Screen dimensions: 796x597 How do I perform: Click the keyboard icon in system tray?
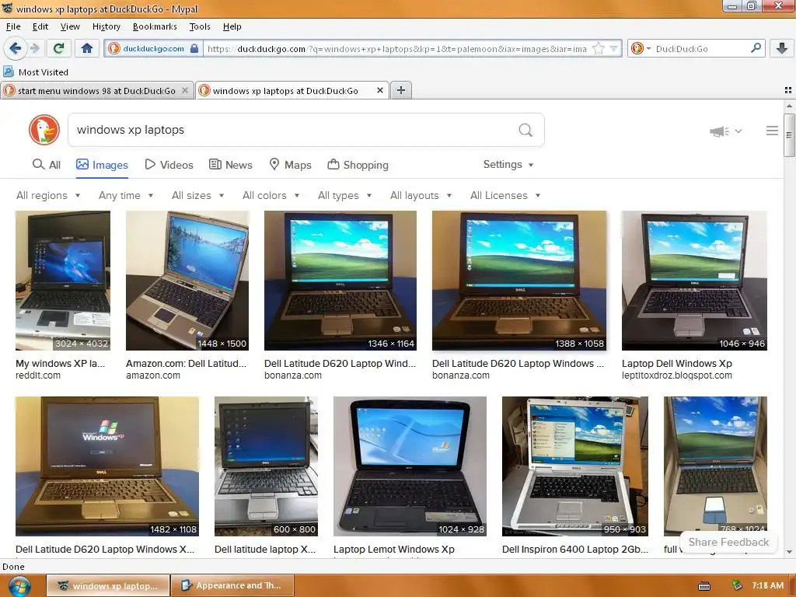(x=704, y=586)
